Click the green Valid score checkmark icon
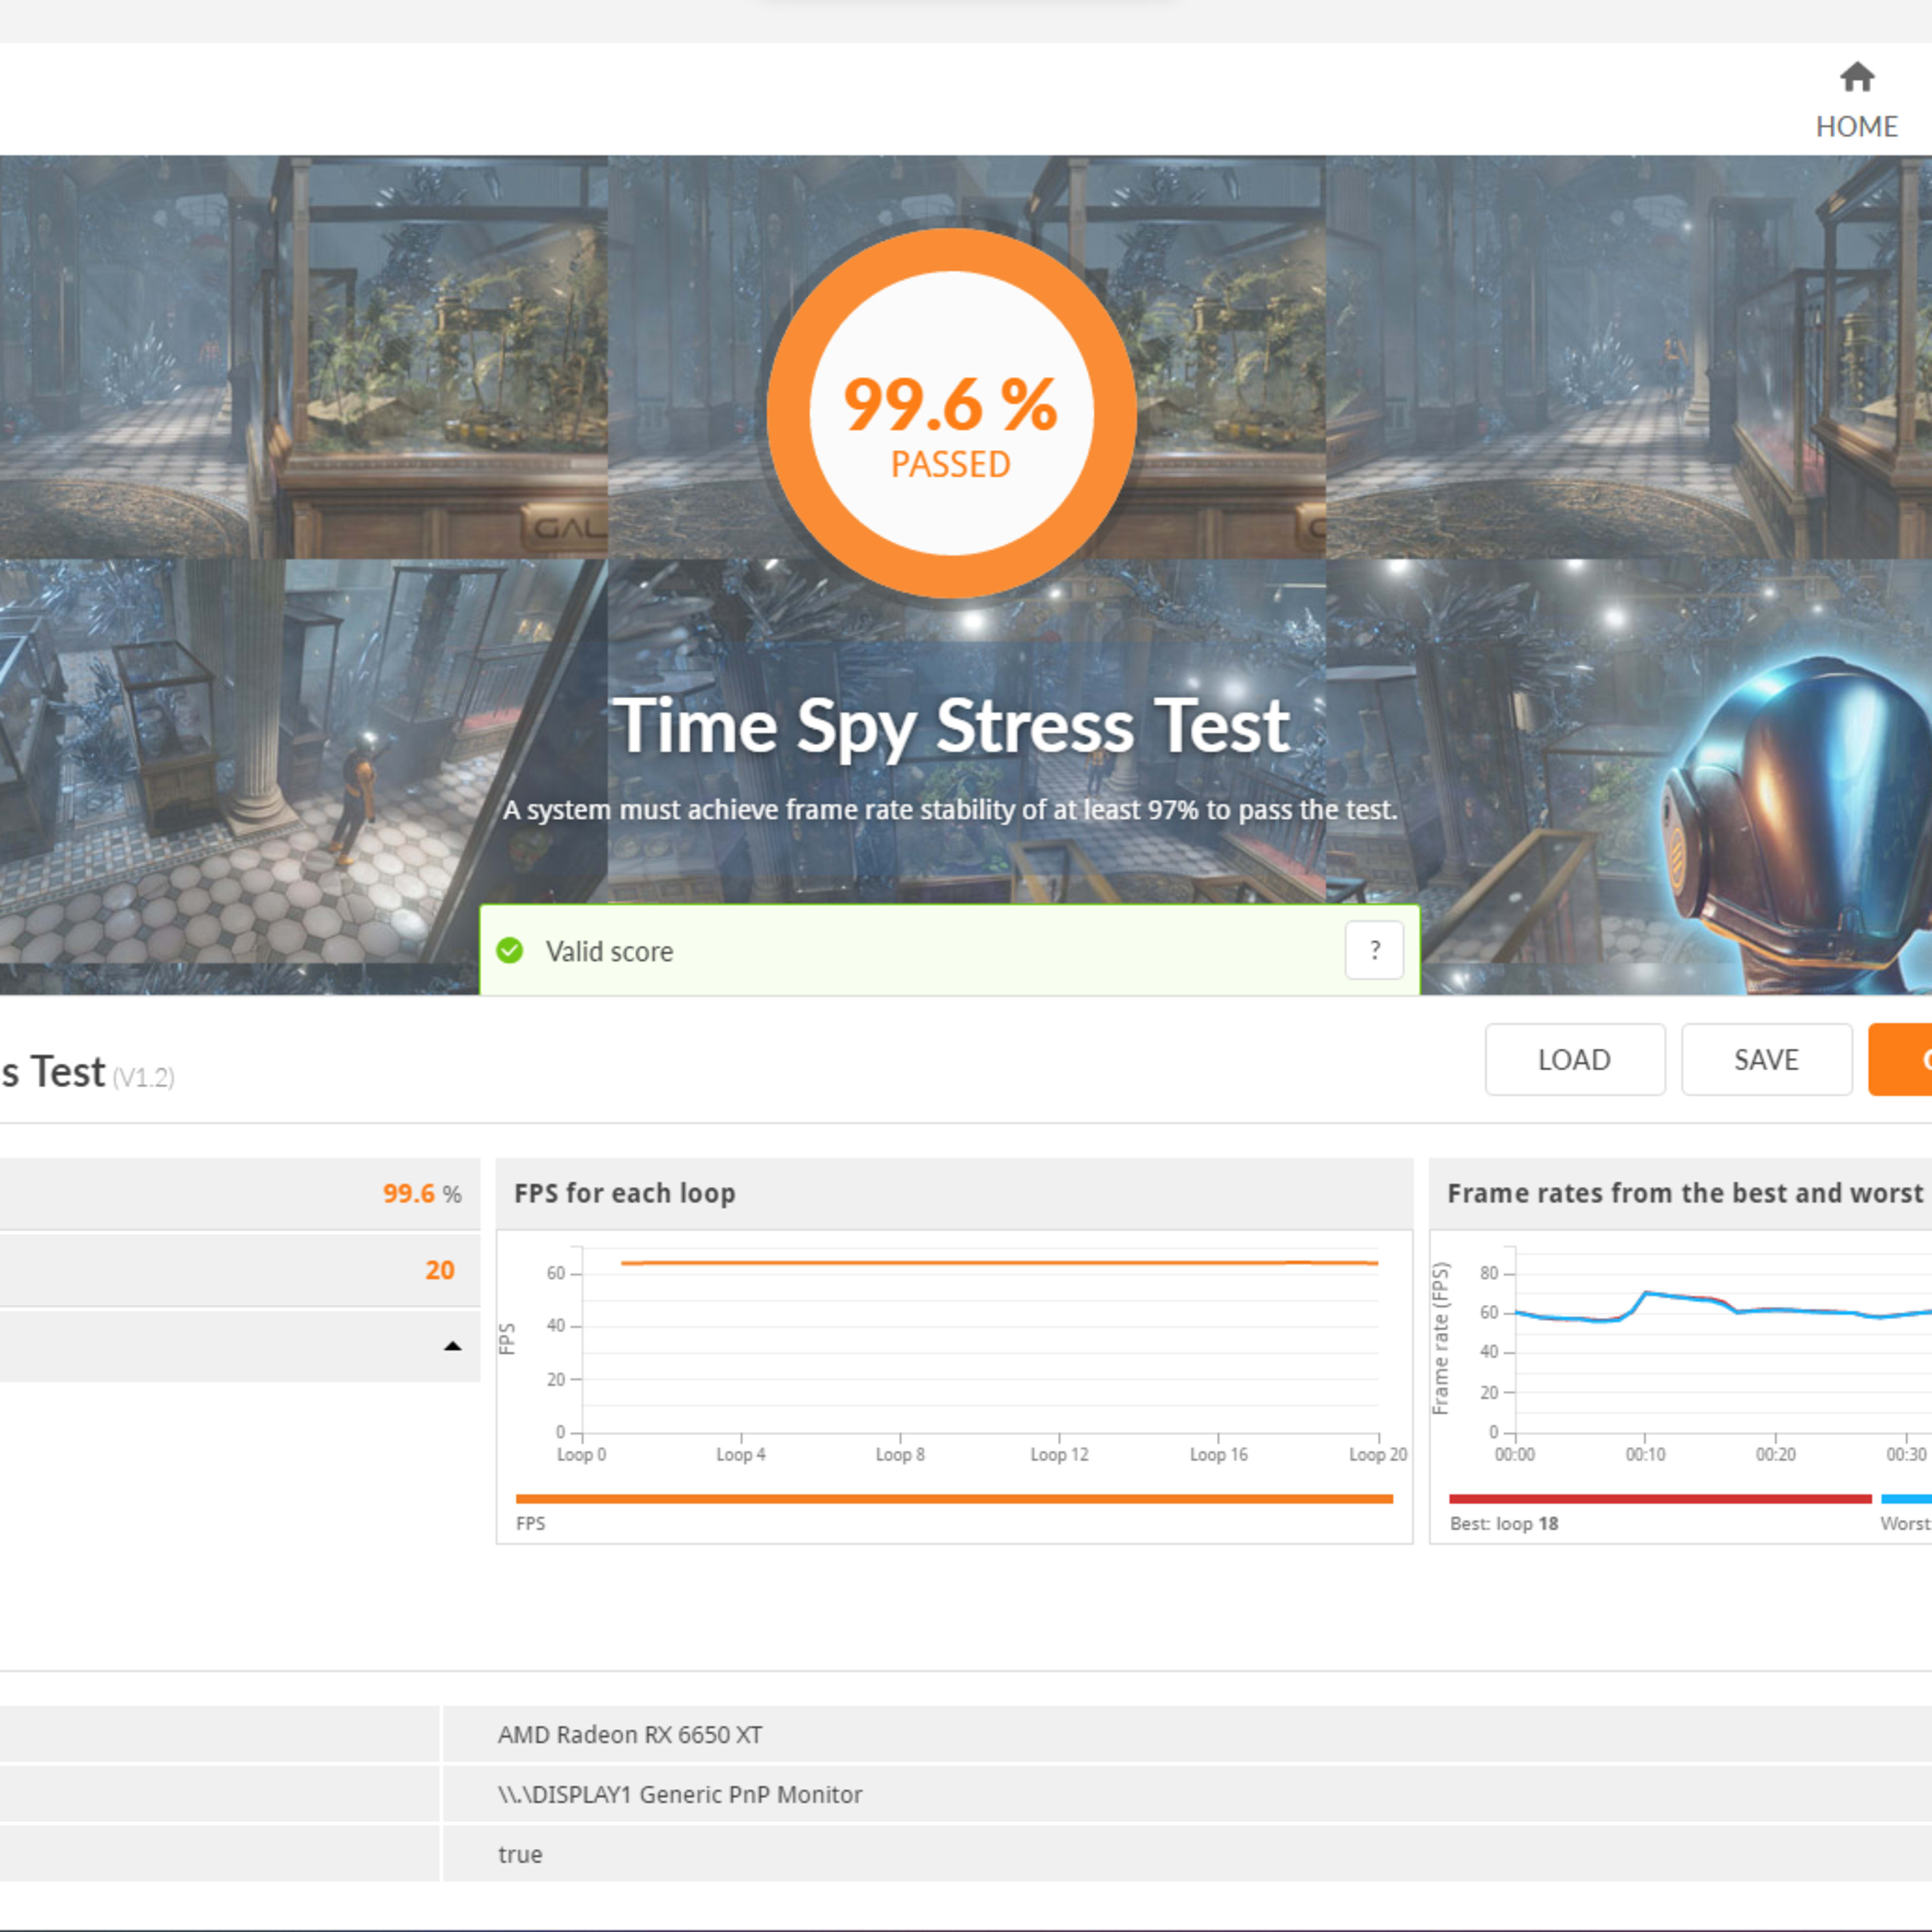 [510, 951]
